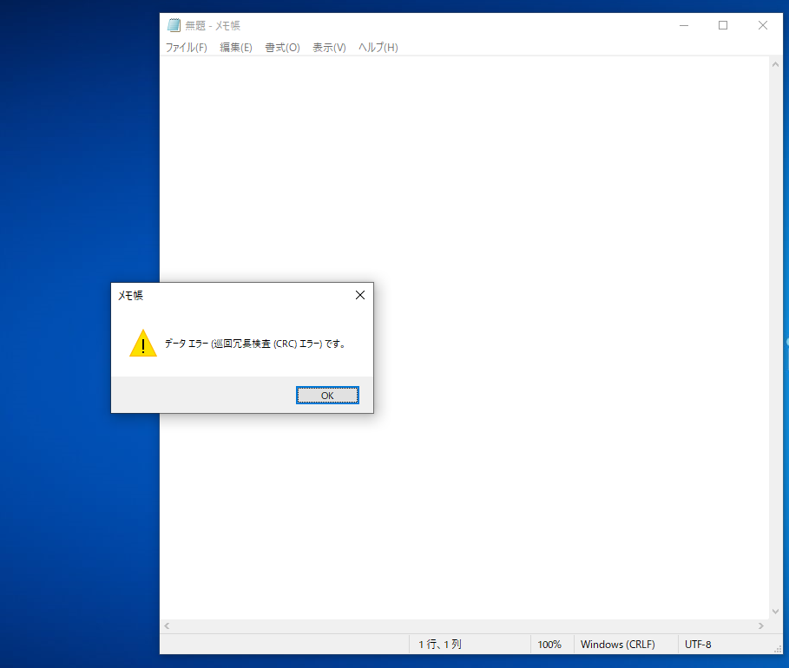Close the Notepad main window

(x=763, y=25)
